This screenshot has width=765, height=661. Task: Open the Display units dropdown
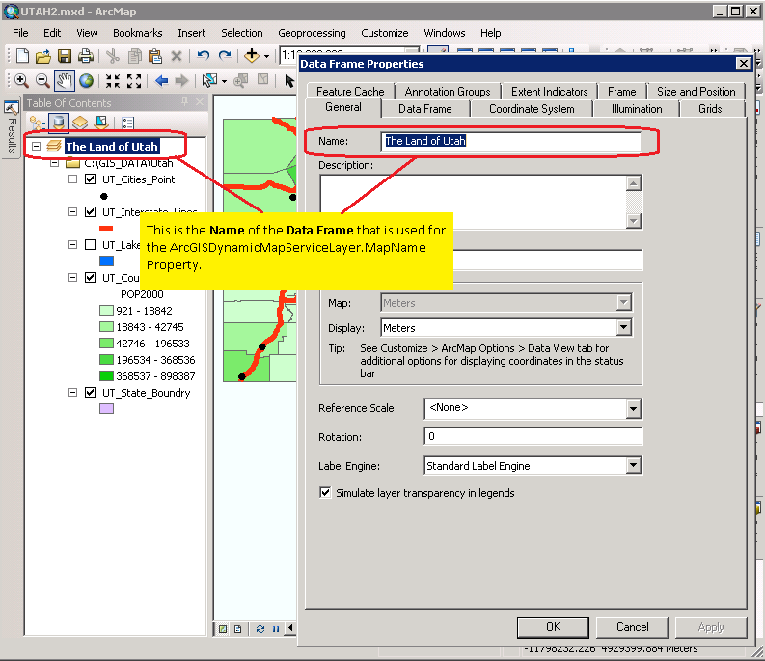[623, 327]
